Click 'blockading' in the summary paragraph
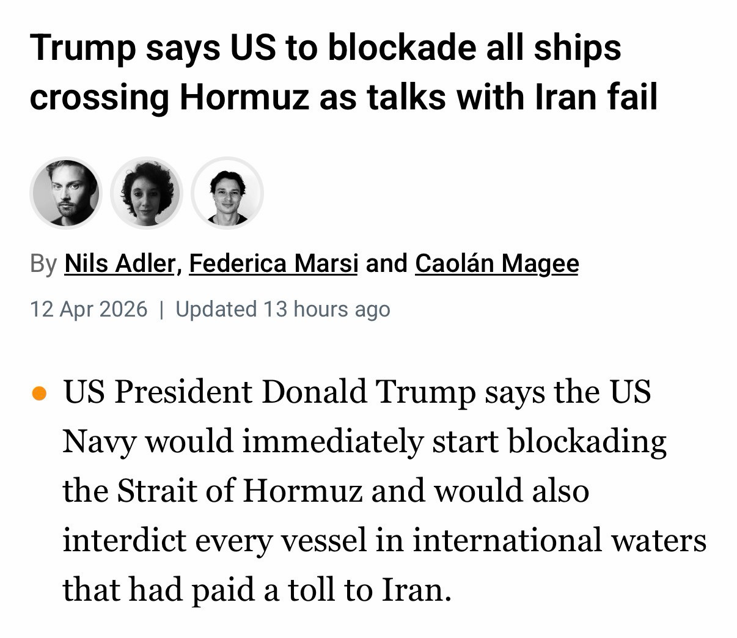The width and height of the screenshot is (737, 638). [x=587, y=441]
